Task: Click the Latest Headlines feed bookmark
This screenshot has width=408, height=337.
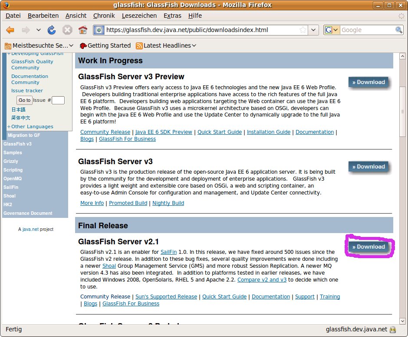Action: 165,45
